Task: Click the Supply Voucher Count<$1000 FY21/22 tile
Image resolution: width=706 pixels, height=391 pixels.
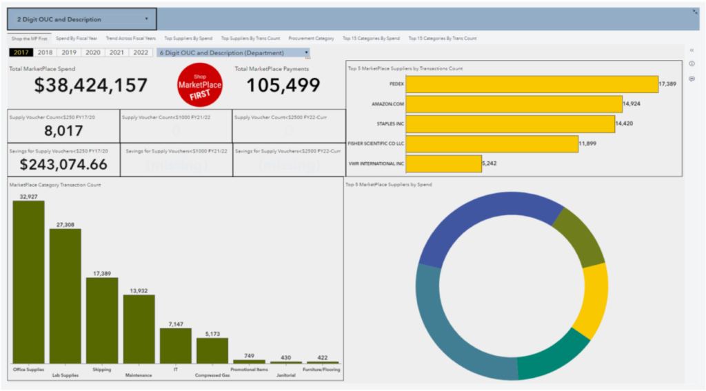Action: point(176,126)
